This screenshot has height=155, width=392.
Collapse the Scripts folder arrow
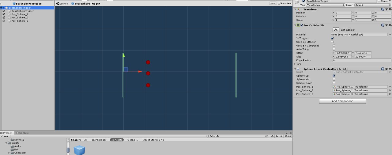[6, 143]
